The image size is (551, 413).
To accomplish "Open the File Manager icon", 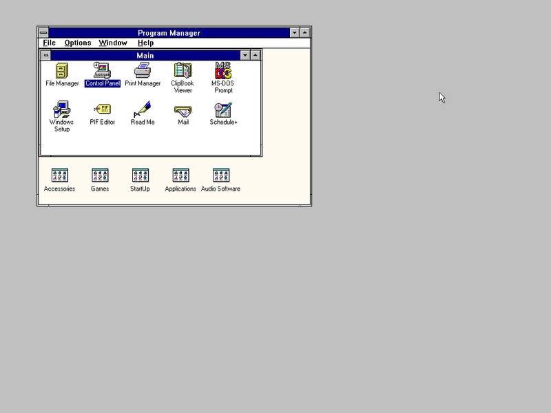I will (62, 71).
